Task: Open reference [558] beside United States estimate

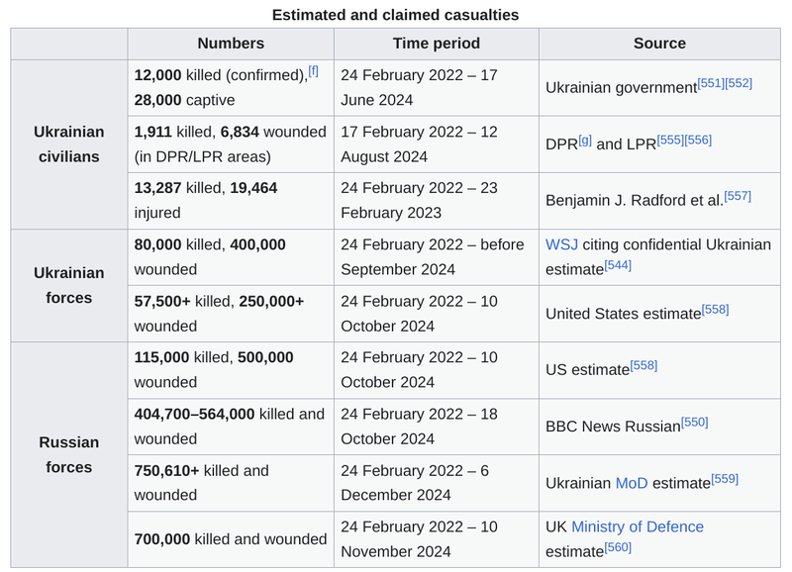Action: click(x=715, y=309)
